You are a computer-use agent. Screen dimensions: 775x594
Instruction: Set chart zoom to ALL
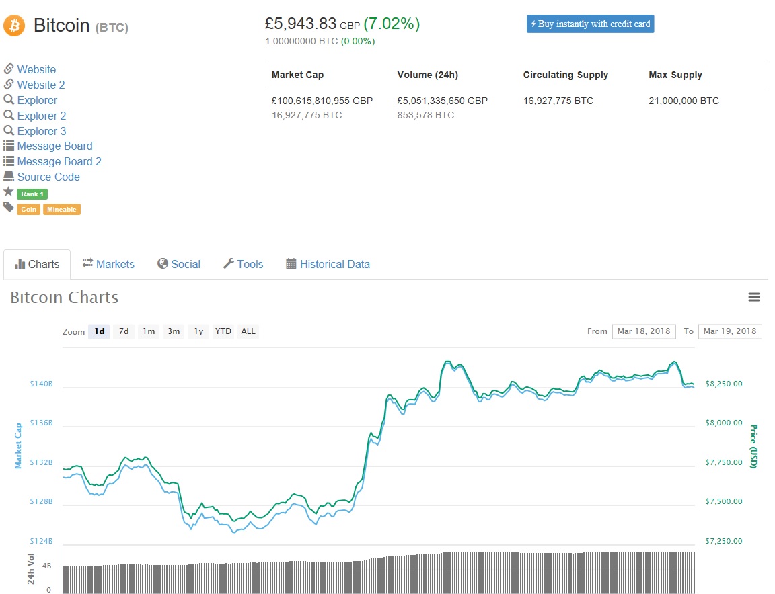coord(248,331)
